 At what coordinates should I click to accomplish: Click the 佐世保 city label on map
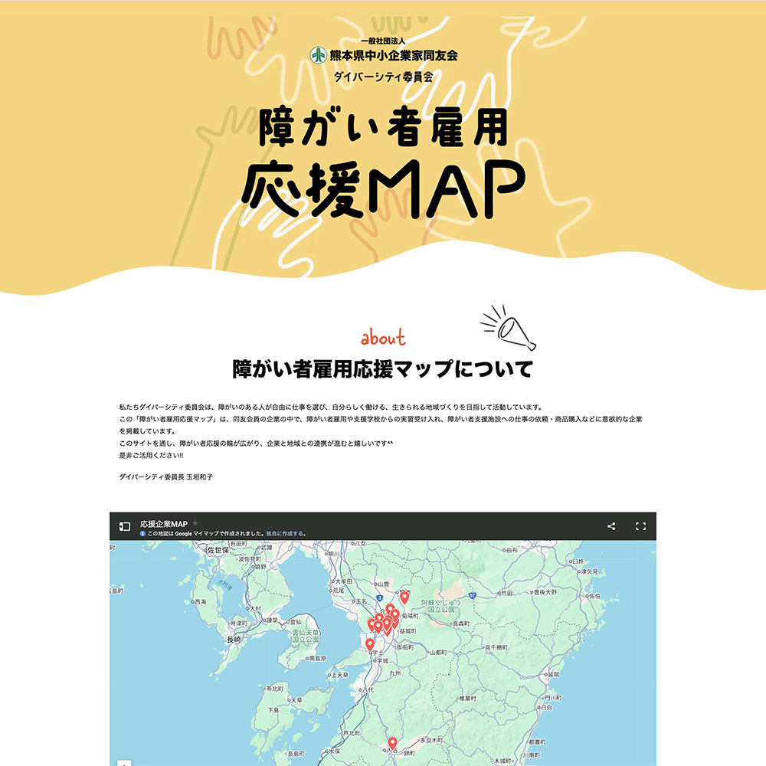pos(214,550)
